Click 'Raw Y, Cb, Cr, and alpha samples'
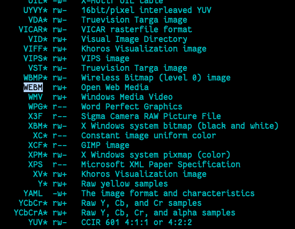Screen dimensions: 295x229 click(x=158, y=213)
